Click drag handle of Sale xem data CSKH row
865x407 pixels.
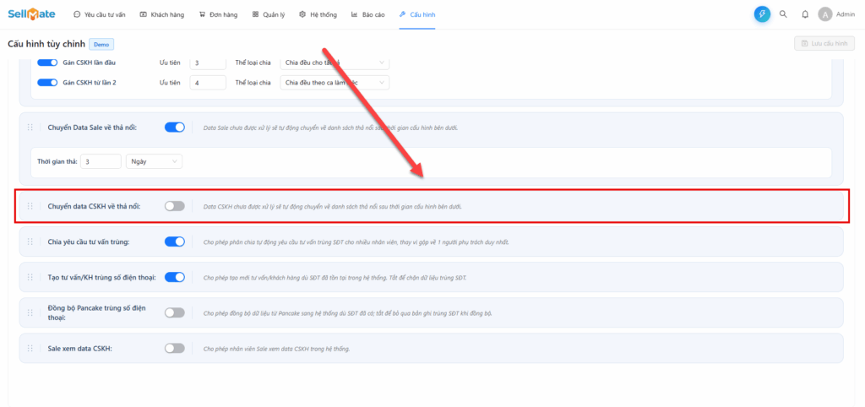[x=30, y=348]
